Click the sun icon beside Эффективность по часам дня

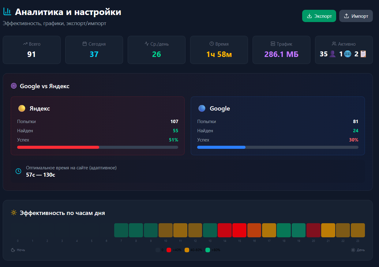tap(14, 212)
